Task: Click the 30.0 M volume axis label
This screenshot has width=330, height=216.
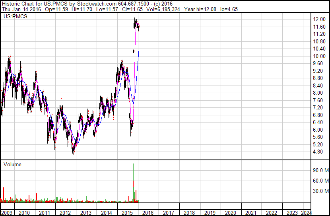Action: point(321,191)
